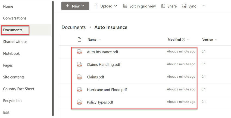Screen dimensions: 231x118
Task: Click the plus icon on New button
Action: click(67, 6)
